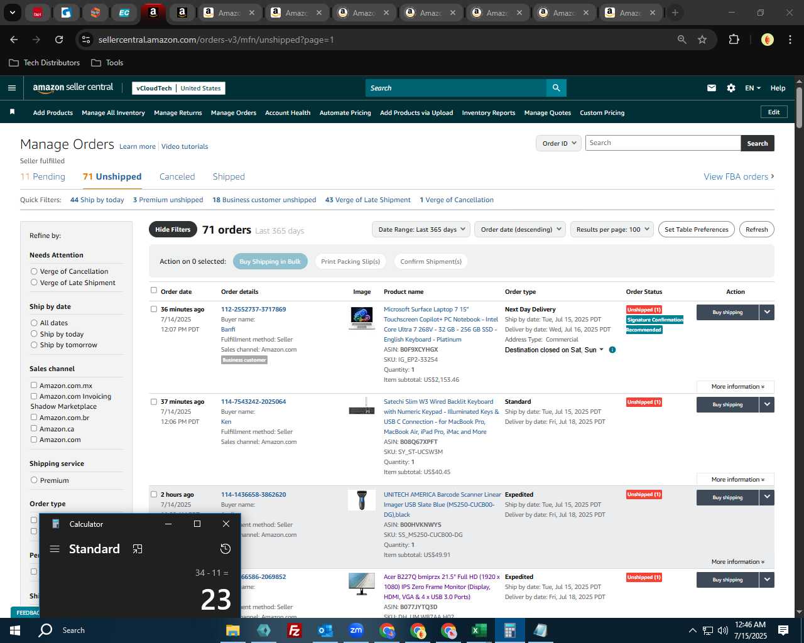This screenshot has width=804, height=643.
Task: Click the Windows Start button
Action: pos(15,630)
